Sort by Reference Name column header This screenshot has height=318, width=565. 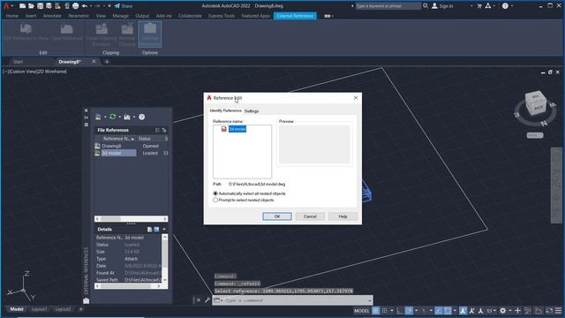(116, 139)
